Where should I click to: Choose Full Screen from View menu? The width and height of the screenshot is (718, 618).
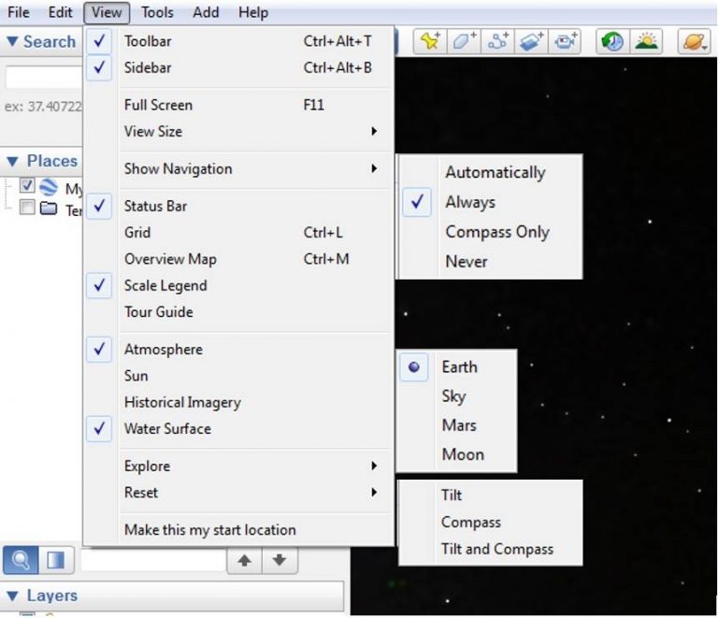click(238, 105)
